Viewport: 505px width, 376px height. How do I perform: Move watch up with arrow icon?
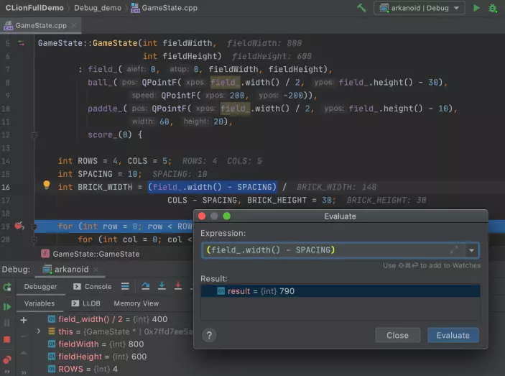click(24, 353)
